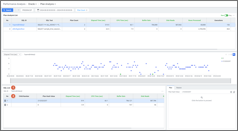
Task: Click the plan panel magnifier to proceed
Action: click(x=202, y=97)
